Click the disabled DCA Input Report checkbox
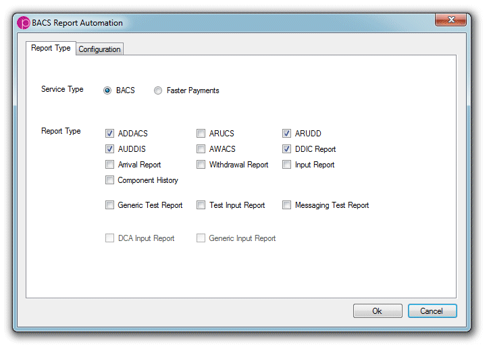Screen dimensions: 491x351 [109, 238]
